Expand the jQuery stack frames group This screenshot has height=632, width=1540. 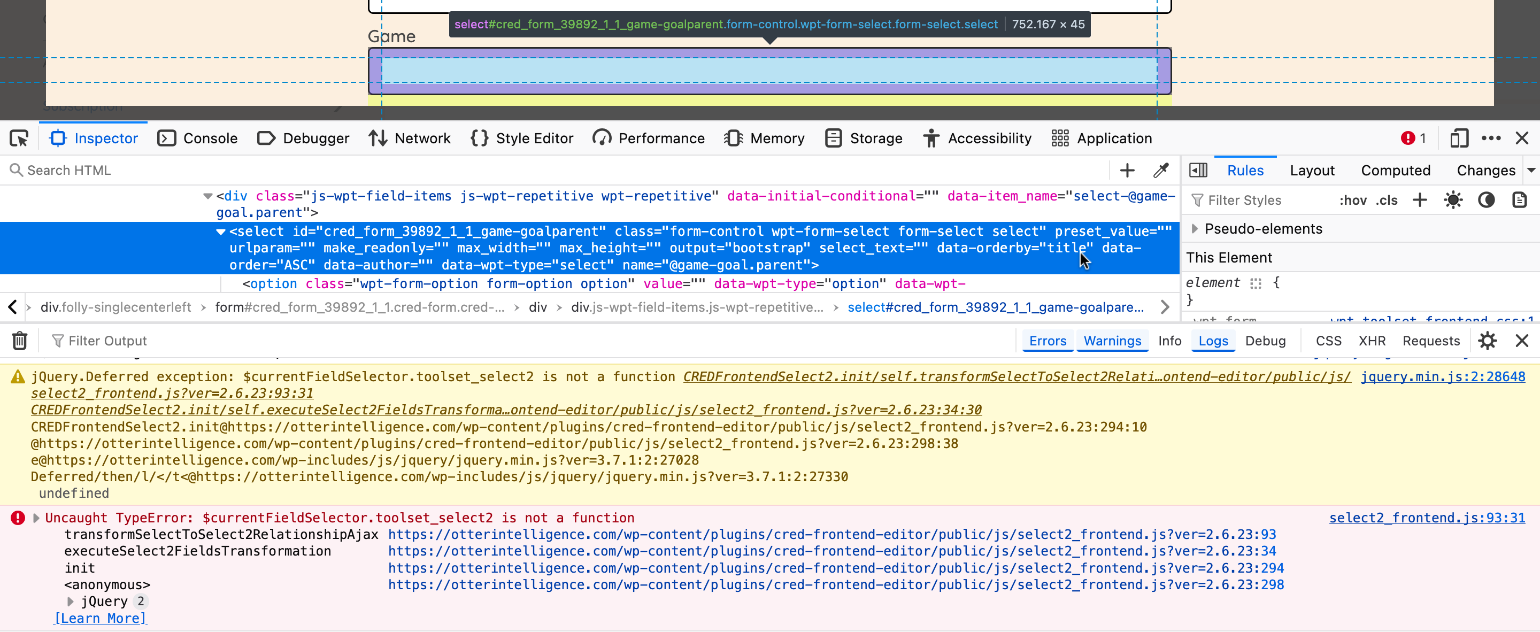point(71,602)
